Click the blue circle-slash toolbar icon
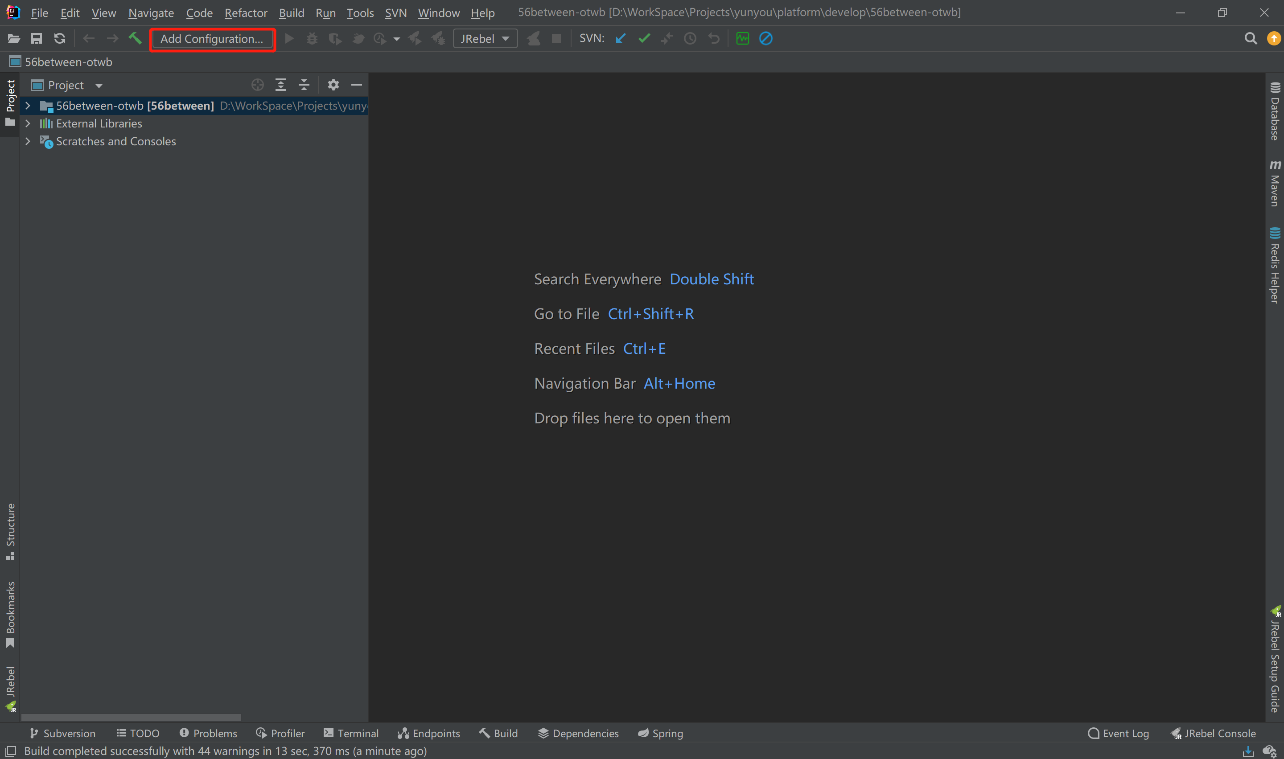The image size is (1284, 759). [x=766, y=38]
